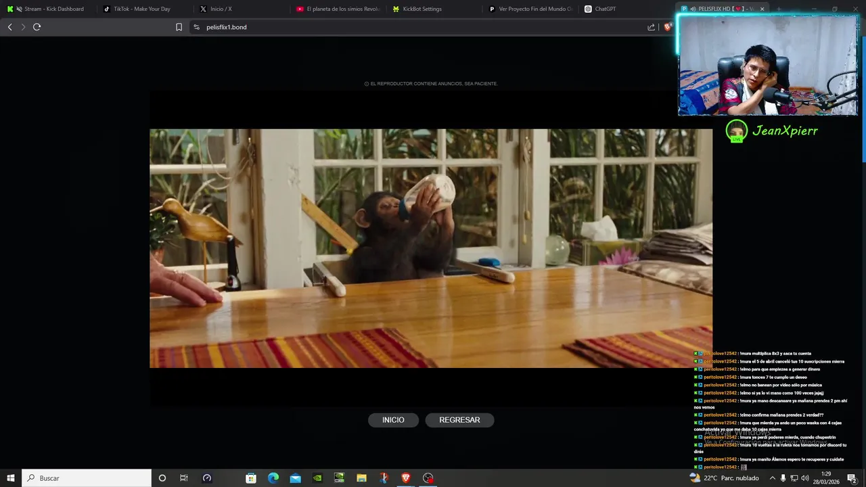Open the Windows notification center
The image size is (866, 487).
click(852, 478)
